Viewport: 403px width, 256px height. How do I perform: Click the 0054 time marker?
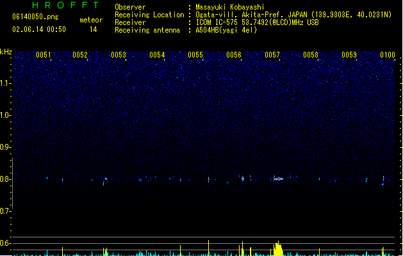[x=157, y=55]
